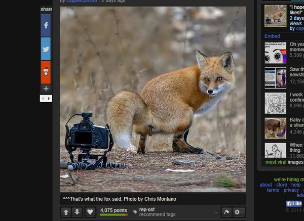Click the green points progress bar
Screen dimensions: 304x221
[x=114, y=215]
